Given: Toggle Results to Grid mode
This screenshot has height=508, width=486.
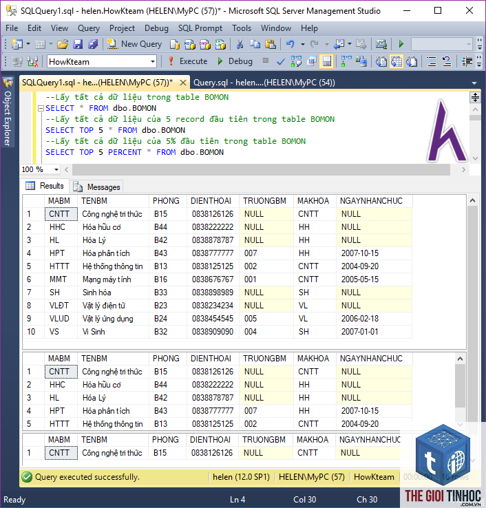Looking at the screenshot, I should (397, 61).
